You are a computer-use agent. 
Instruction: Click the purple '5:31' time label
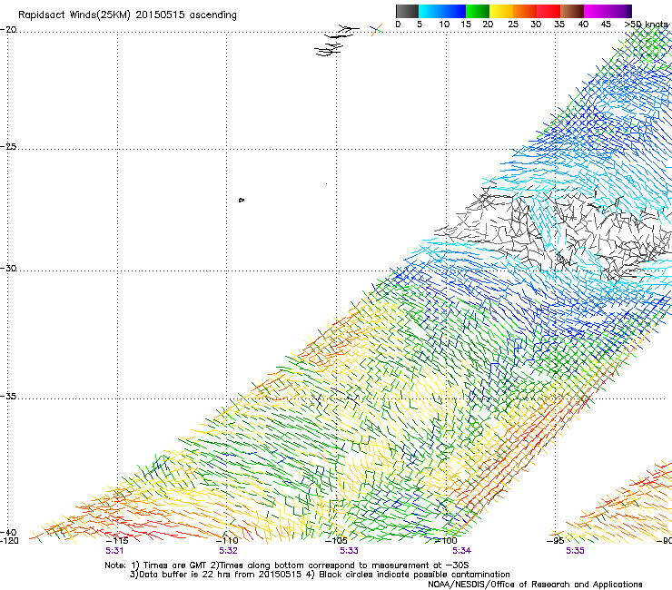coord(114,551)
